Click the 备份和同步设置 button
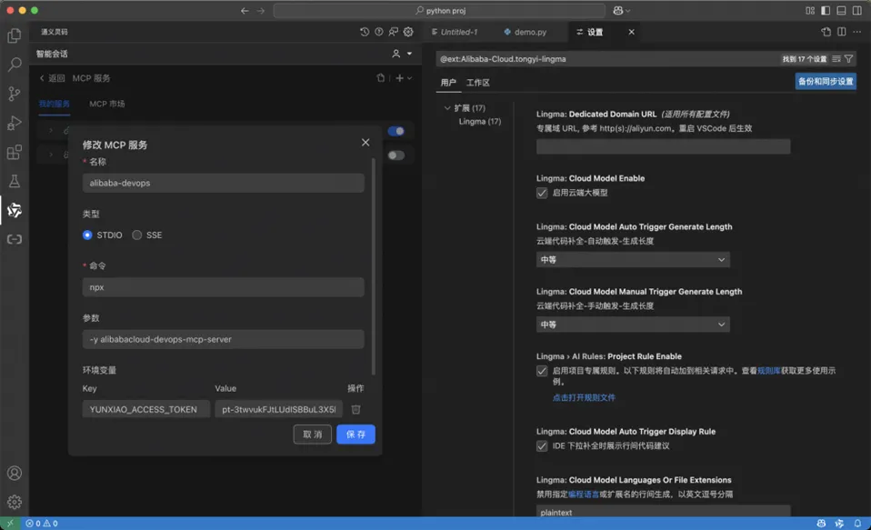This screenshot has width=871, height=530. [826, 82]
